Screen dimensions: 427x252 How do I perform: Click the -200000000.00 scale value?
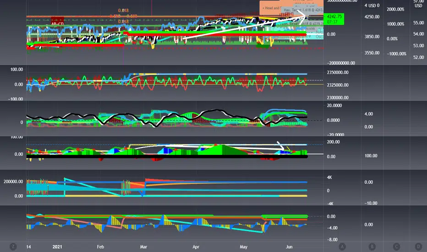[x=341, y=63]
